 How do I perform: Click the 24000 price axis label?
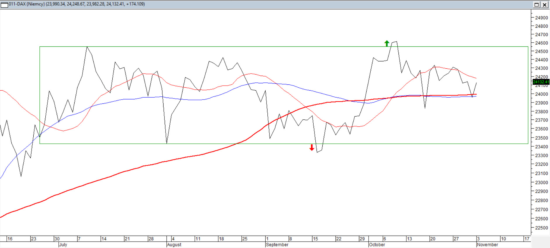point(541,94)
